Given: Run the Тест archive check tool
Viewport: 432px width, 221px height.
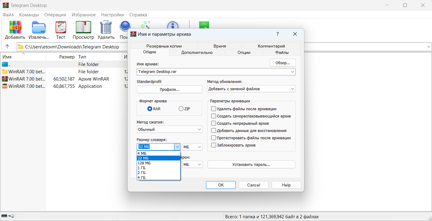Looking at the screenshot, I should pyautogui.click(x=61, y=27).
